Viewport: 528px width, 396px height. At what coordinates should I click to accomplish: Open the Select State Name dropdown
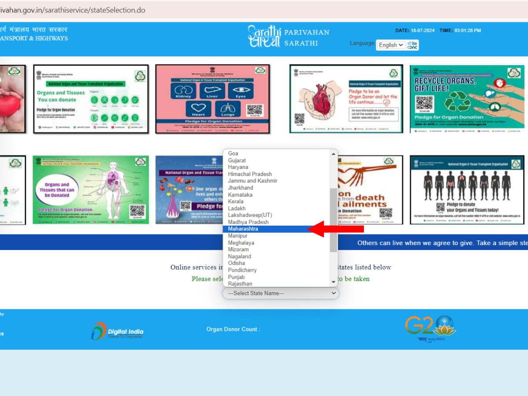(x=280, y=293)
